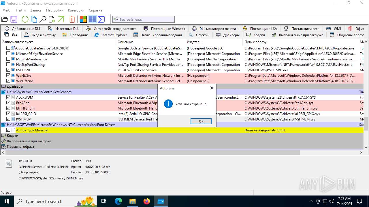Click registry icon beside HKLM Font Drivers key
Viewport: 369px width, 207px height.
pyautogui.click(x=3, y=125)
